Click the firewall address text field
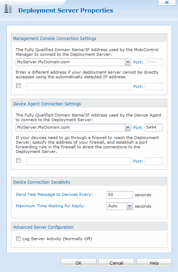This screenshot has width=178, height=272. click(x=79, y=161)
